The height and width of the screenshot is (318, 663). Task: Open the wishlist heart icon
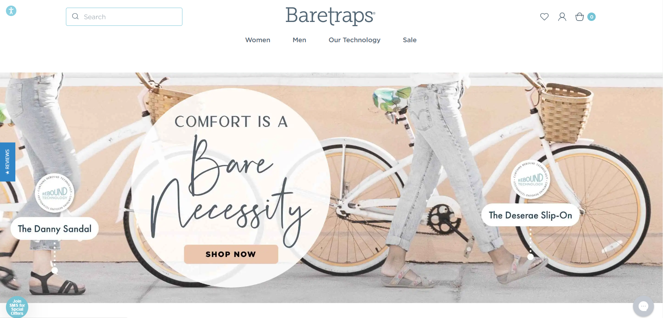click(544, 17)
